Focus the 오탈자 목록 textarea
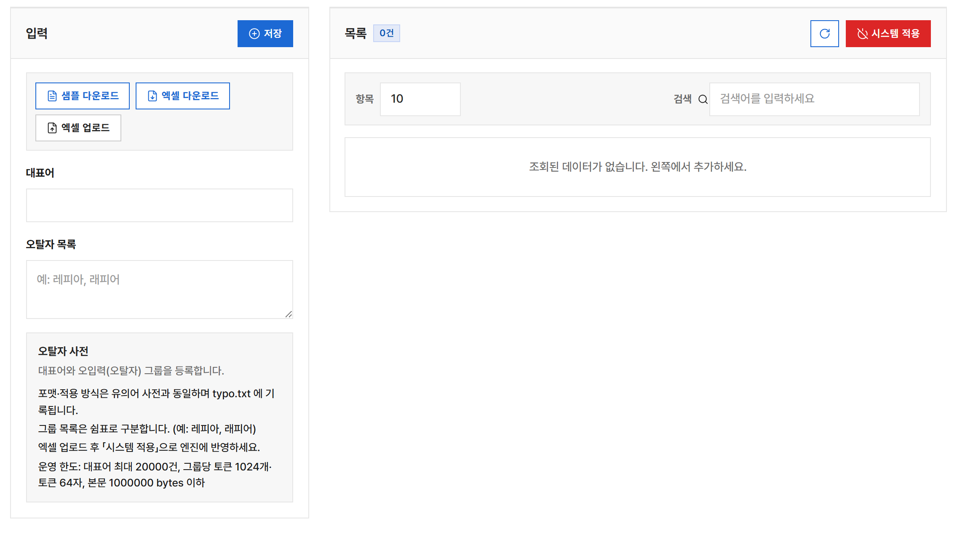This screenshot has height=542, width=957. 160,290
